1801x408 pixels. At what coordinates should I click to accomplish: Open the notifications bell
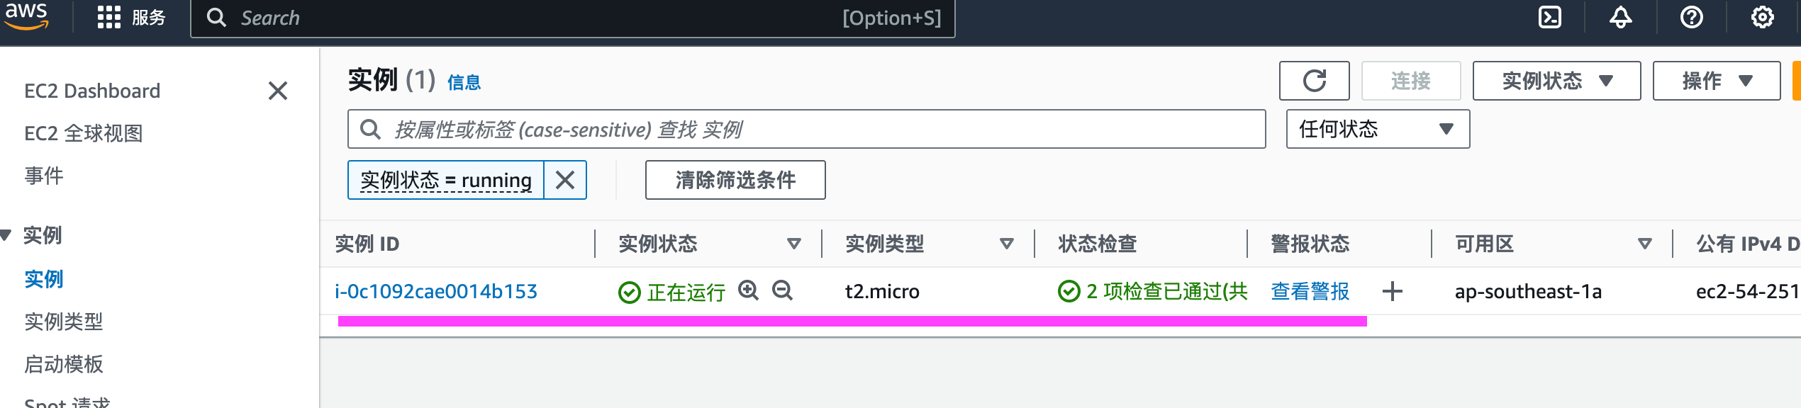click(x=1620, y=17)
